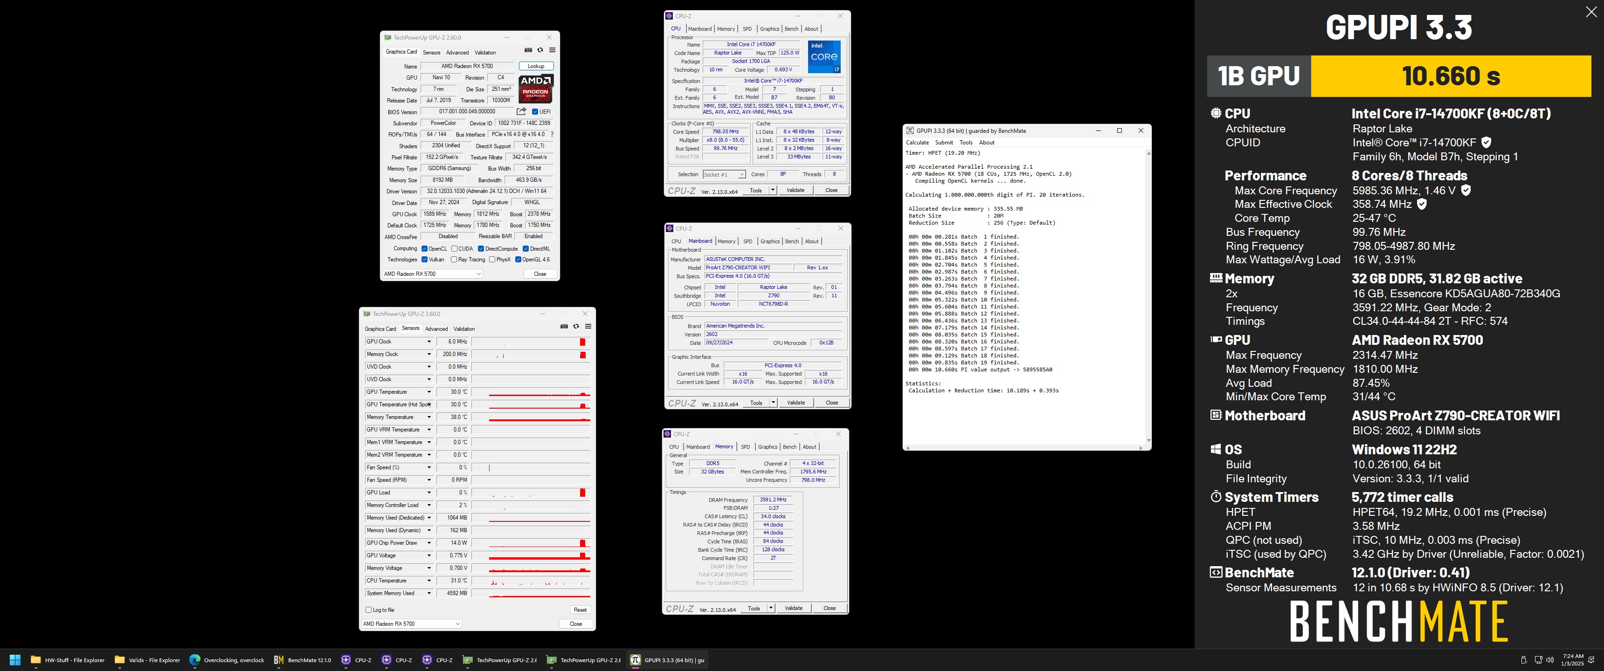Open the Socket #1 selection dropdown in CPU-Z
Screen dimensions: 1604x671
point(724,174)
